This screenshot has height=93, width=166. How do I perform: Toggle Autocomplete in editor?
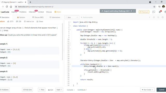(87, 17)
